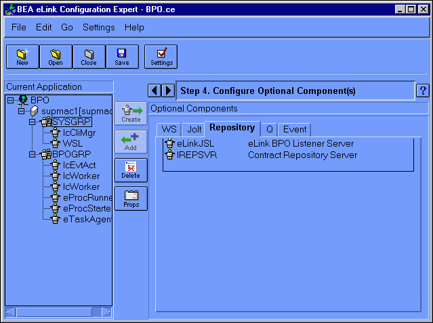Open the Edit menu

tap(44, 27)
